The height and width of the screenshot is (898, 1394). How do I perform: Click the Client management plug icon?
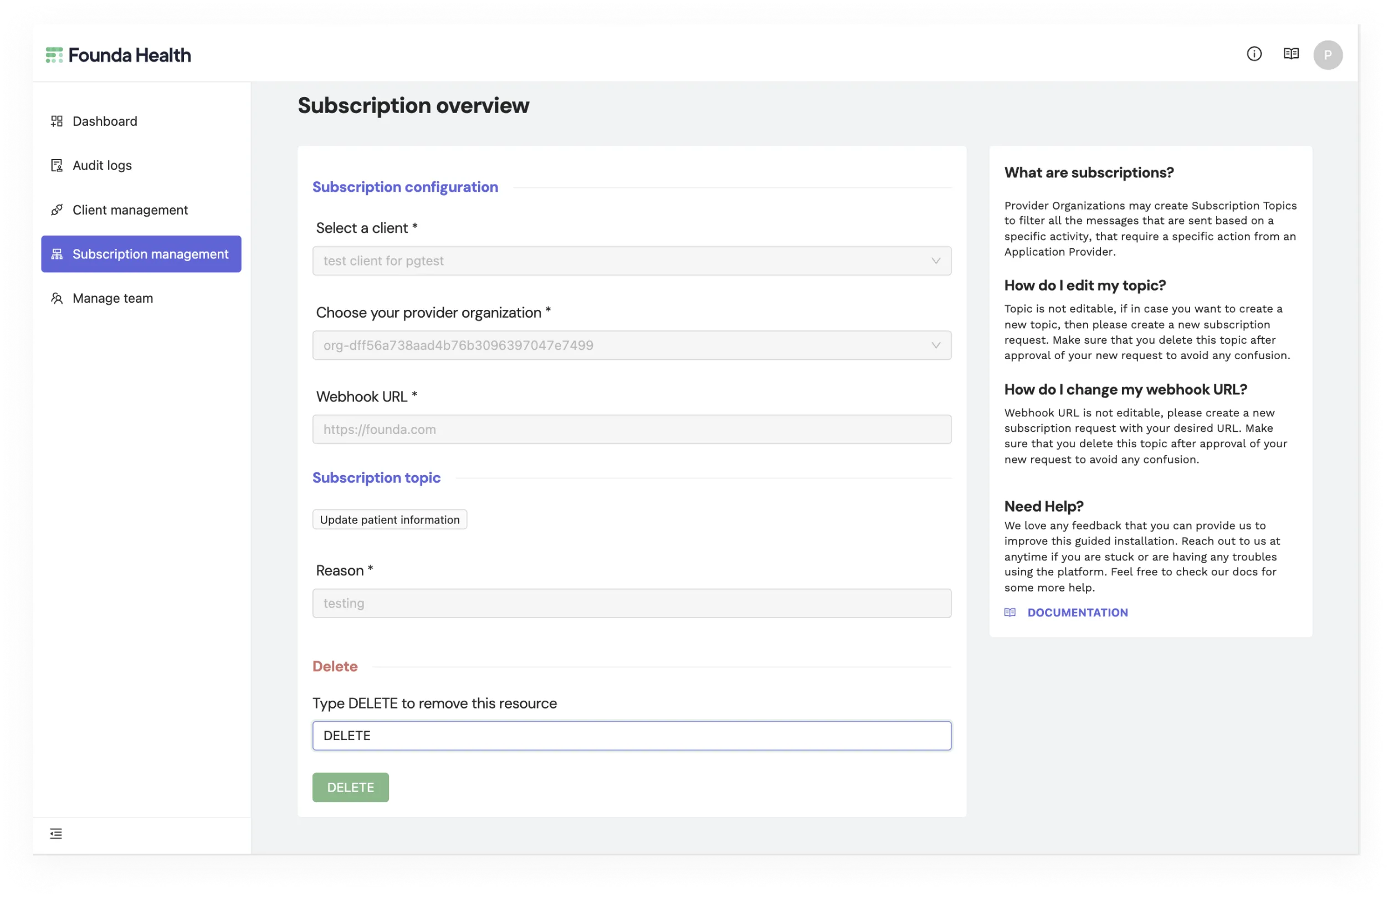57,210
